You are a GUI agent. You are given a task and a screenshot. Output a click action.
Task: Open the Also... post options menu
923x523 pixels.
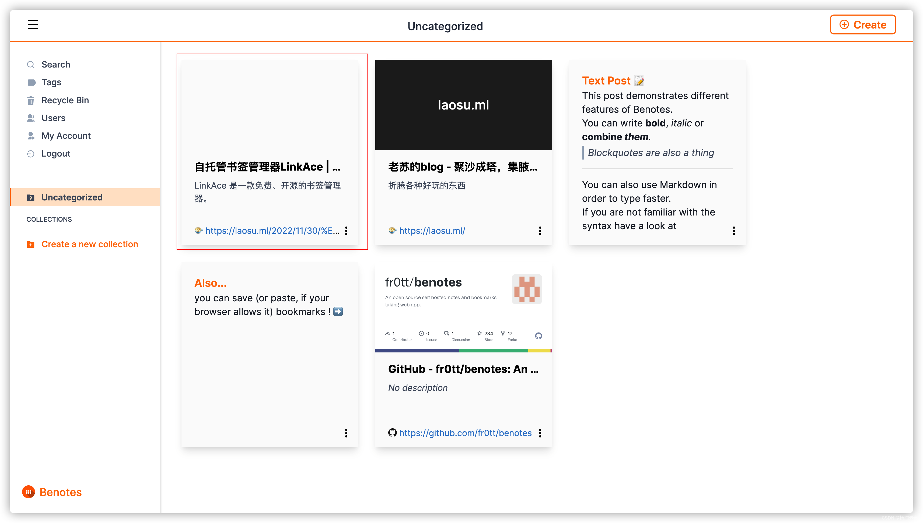pos(346,433)
